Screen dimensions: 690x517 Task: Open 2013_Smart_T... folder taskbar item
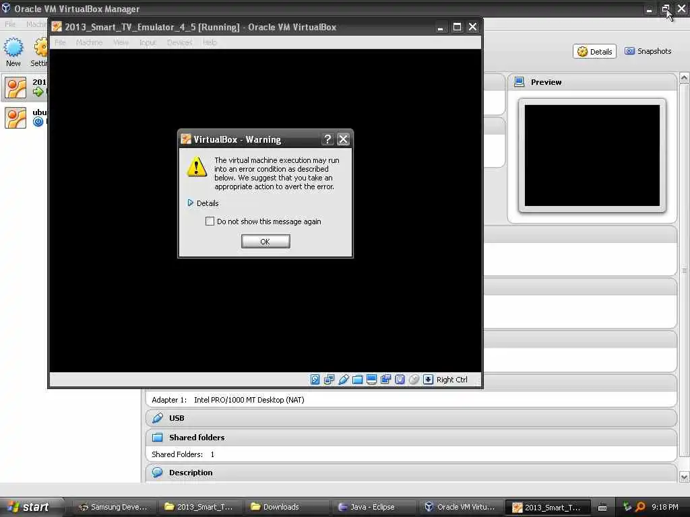[x=199, y=507]
